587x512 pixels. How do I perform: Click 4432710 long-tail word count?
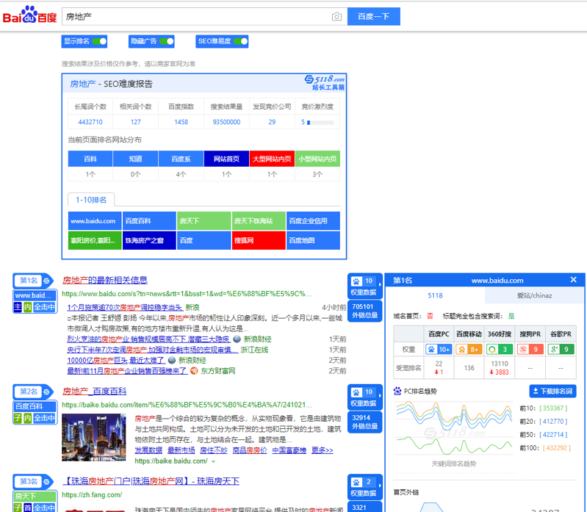pos(90,122)
